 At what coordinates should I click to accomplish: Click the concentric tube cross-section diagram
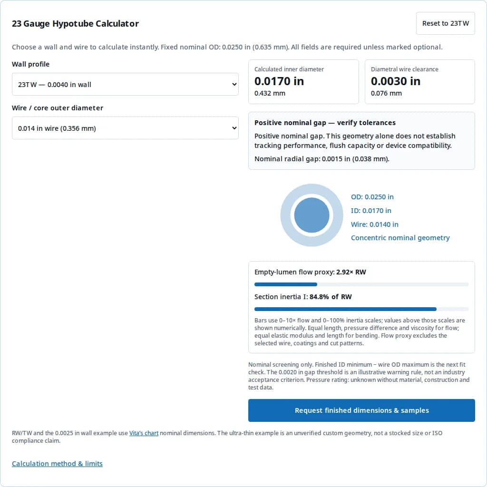312,215
